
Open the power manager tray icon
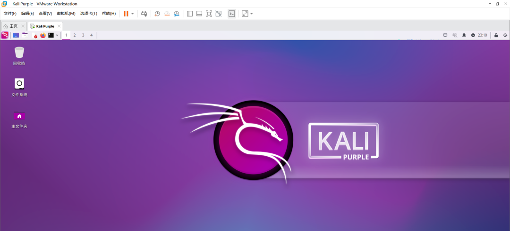[473, 35]
